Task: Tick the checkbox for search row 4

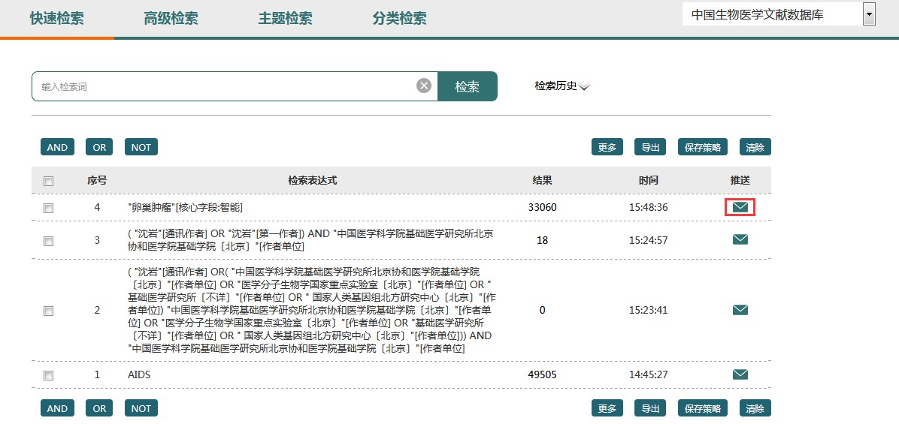Action: click(49, 208)
